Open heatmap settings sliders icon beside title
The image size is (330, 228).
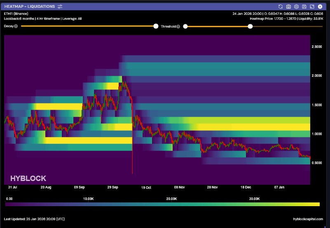tap(60, 7)
